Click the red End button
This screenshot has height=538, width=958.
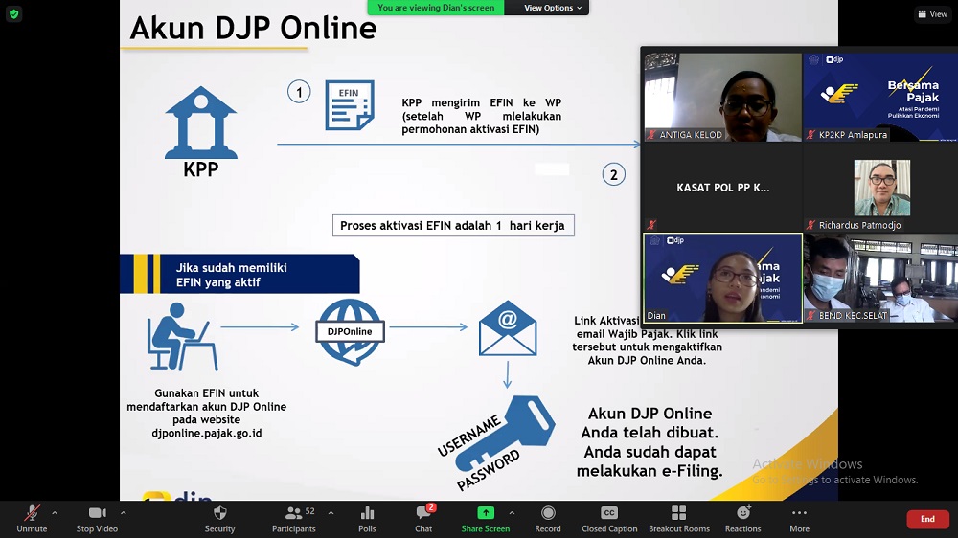[x=927, y=519]
